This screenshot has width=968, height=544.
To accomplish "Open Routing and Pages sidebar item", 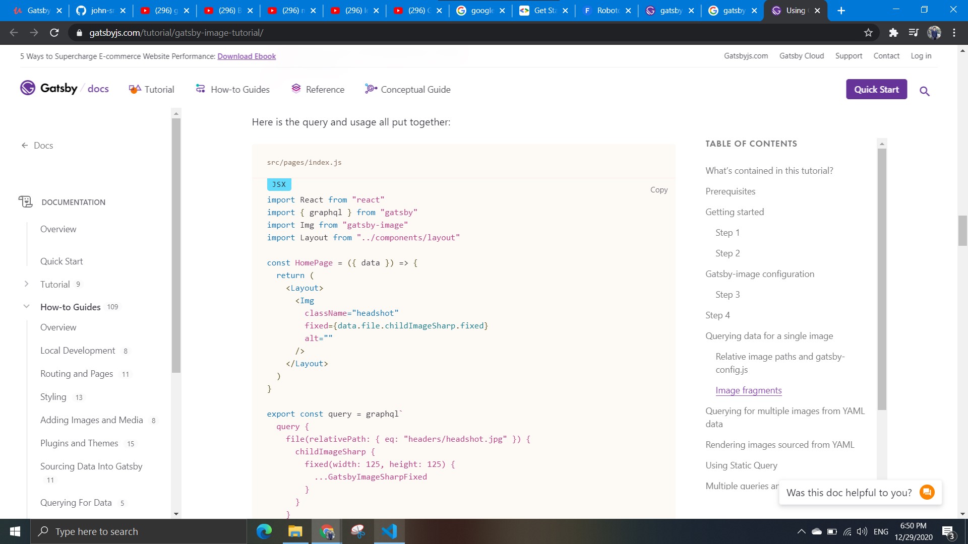I will [77, 374].
